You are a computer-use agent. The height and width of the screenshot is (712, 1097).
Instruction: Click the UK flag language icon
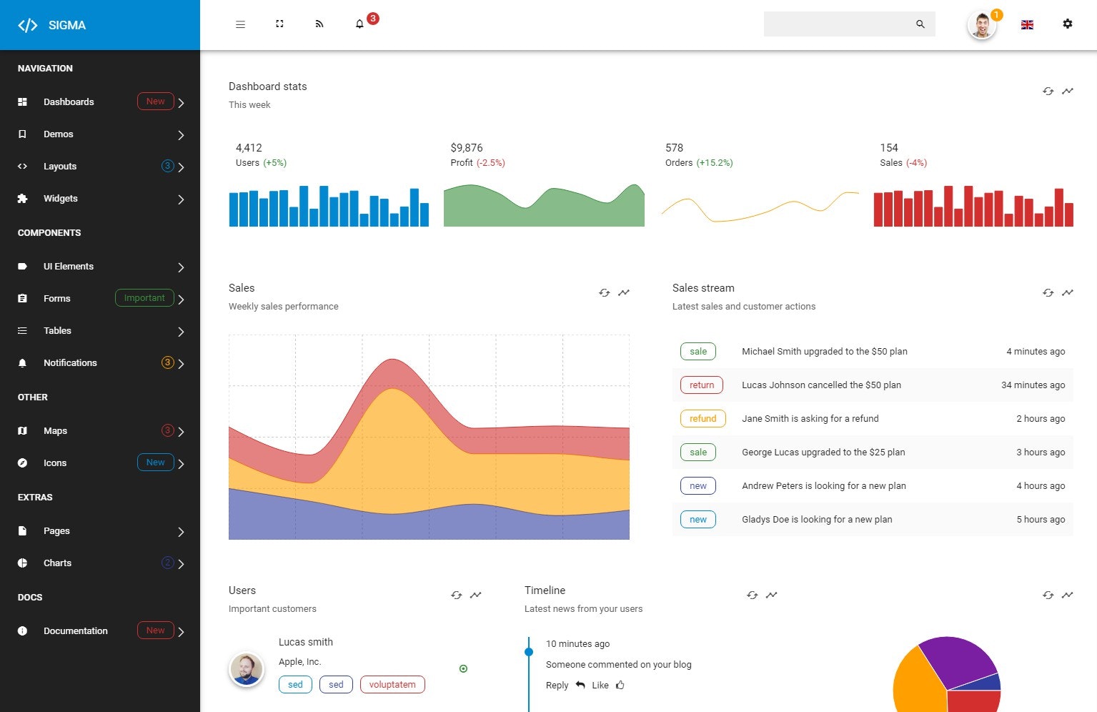pyautogui.click(x=1028, y=24)
